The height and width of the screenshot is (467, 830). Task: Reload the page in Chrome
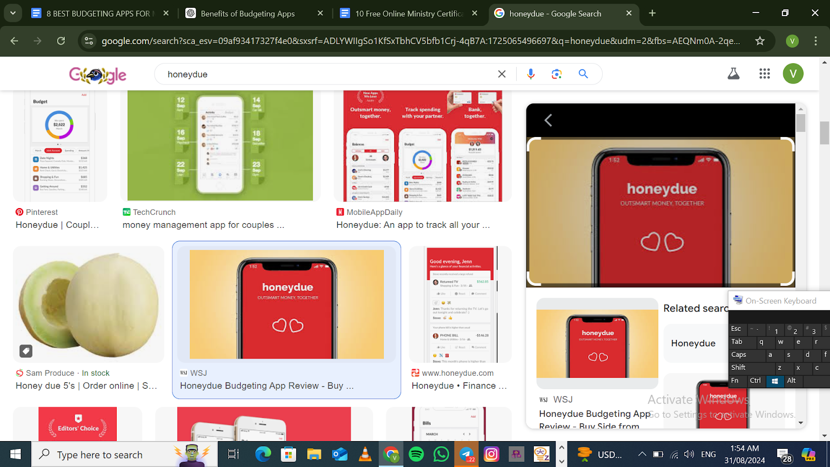(61, 40)
